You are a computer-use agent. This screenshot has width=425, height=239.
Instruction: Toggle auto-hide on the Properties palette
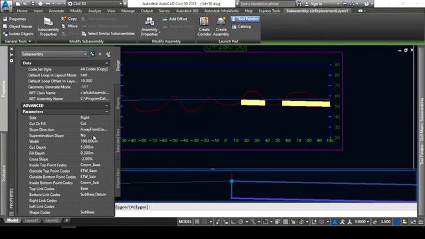coord(11,54)
